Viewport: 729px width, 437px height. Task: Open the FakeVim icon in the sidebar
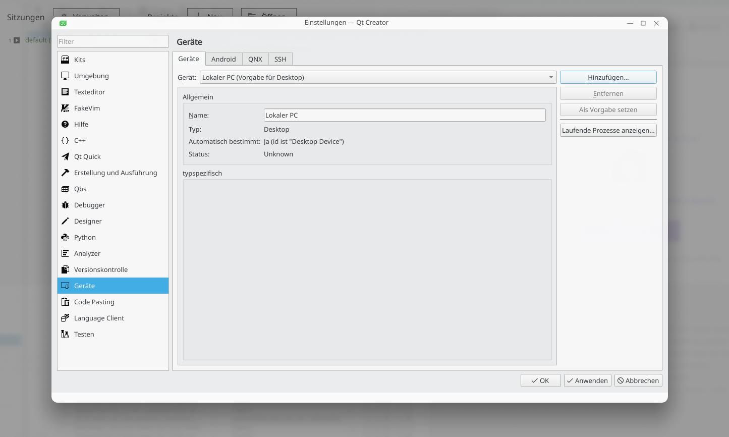point(65,108)
